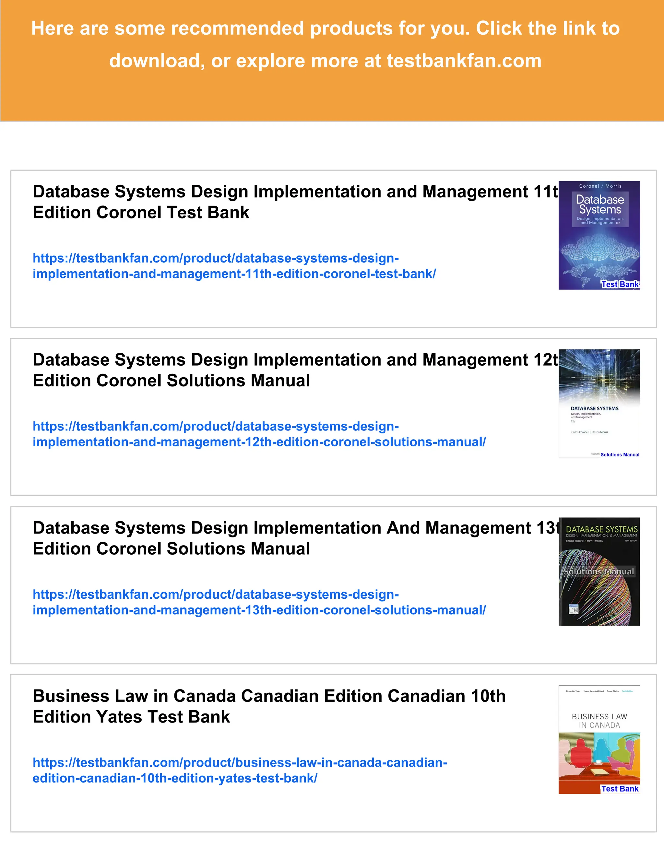Viewport: 664px width, 859px height.
Task: Click the Test Bank label on Business Law cover
Action: click(620, 789)
